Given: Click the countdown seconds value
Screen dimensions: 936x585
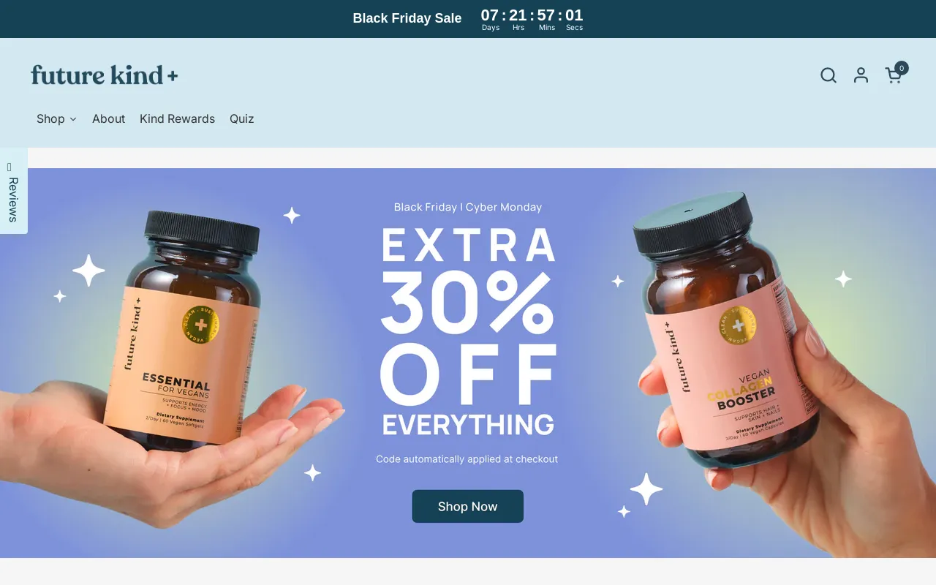Looking at the screenshot, I should [x=574, y=15].
